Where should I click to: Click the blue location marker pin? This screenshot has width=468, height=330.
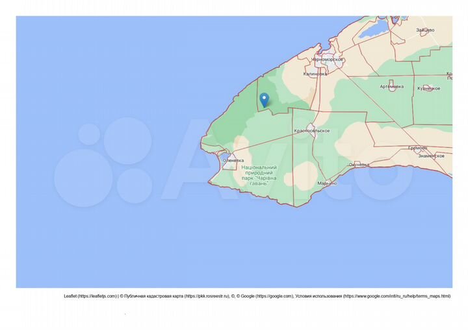click(x=264, y=100)
